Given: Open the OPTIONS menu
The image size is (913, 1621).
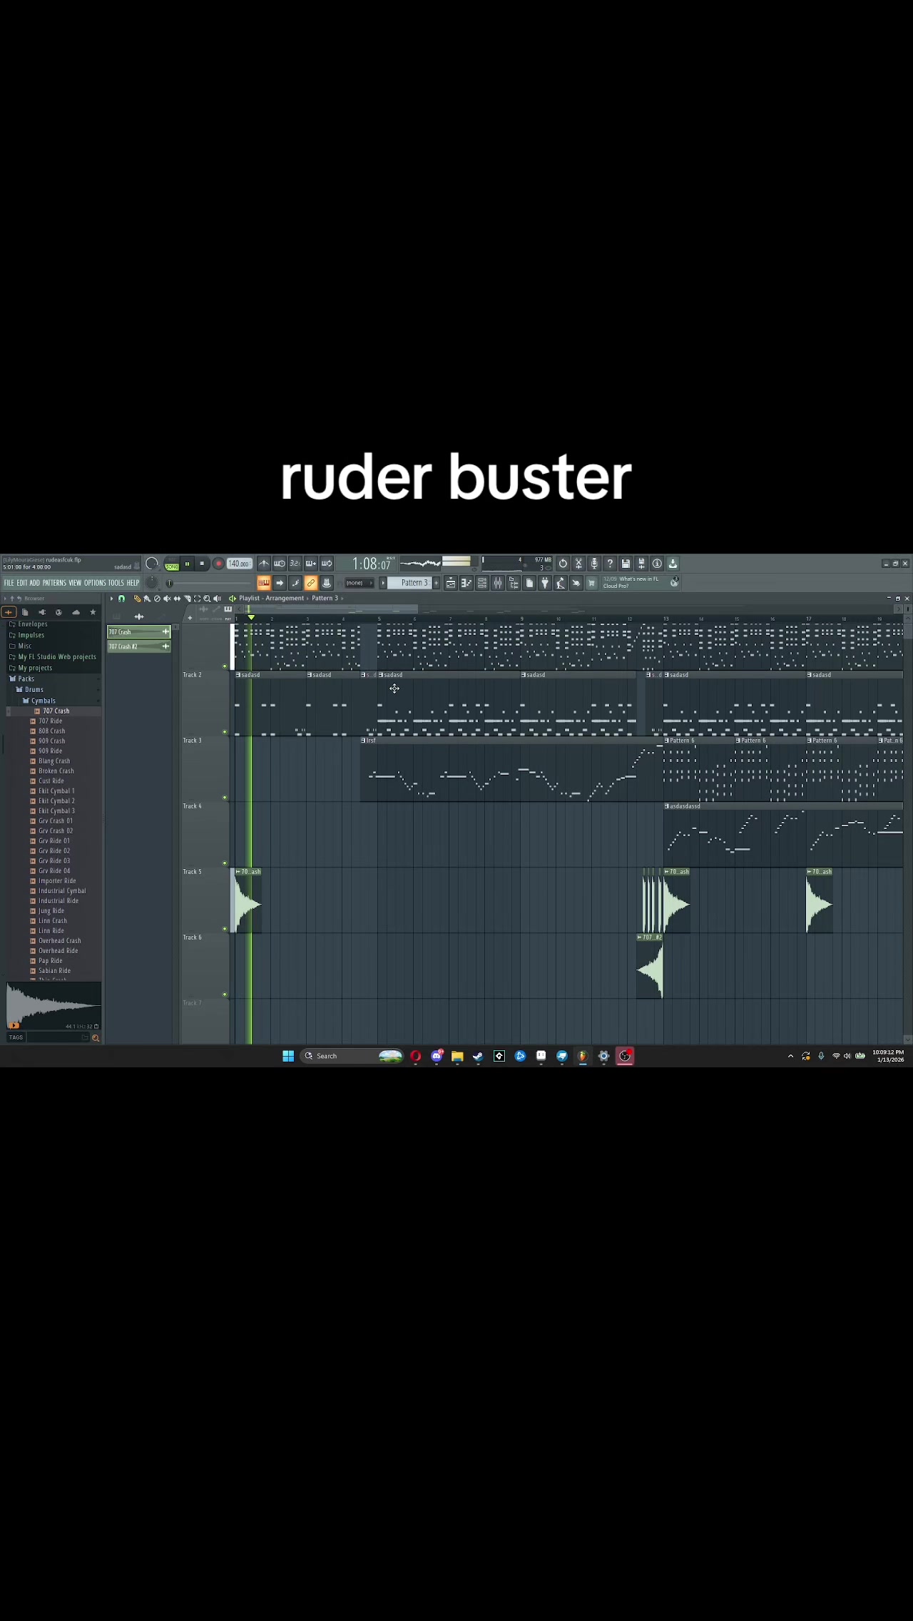Looking at the screenshot, I should tap(95, 583).
